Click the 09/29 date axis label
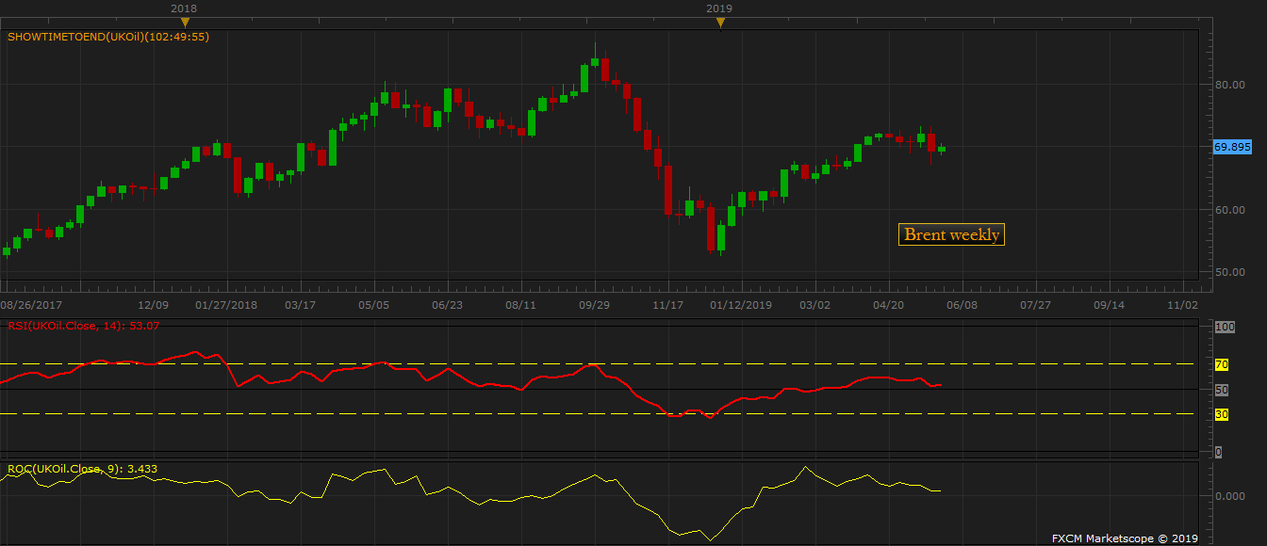The image size is (1267, 546). click(595, 305)
